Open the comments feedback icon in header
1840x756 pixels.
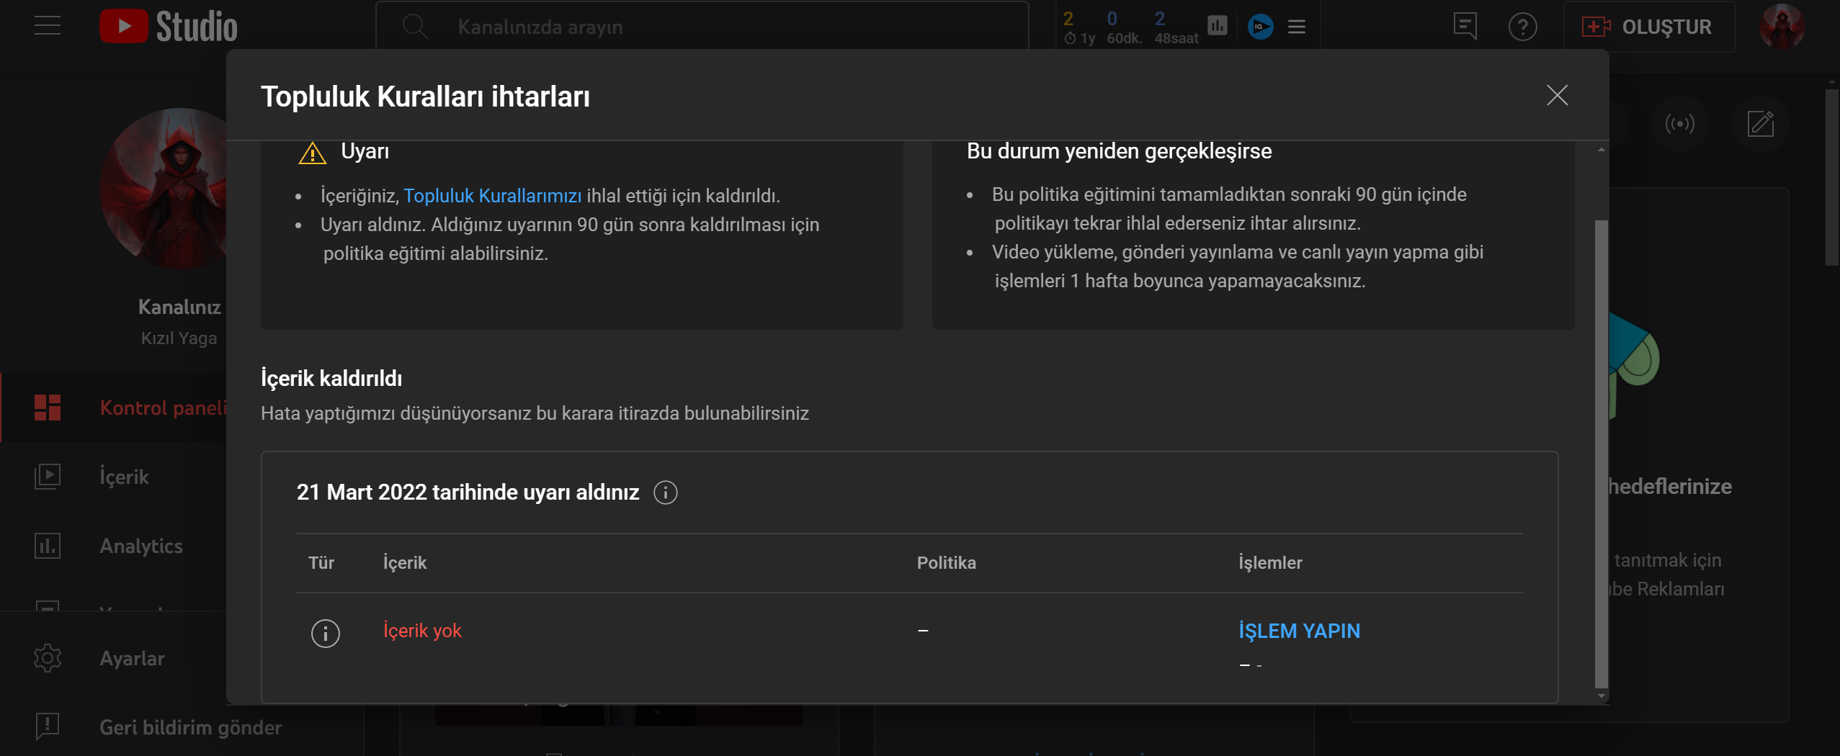click(1465, 27)
